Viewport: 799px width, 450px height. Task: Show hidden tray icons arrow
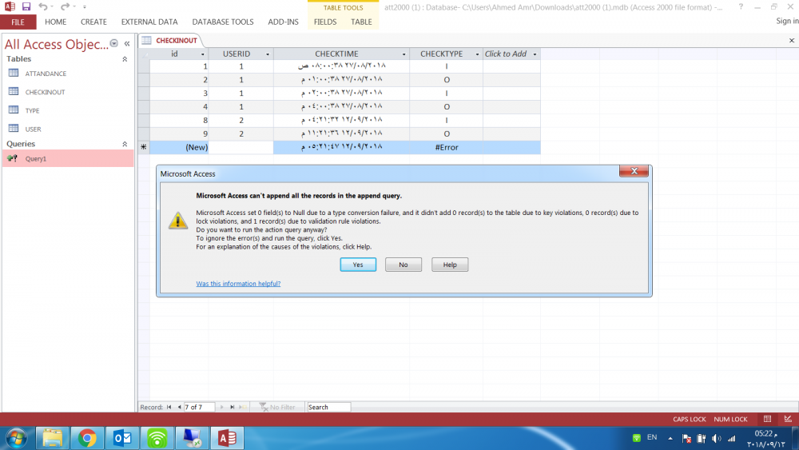pos(670,438)
